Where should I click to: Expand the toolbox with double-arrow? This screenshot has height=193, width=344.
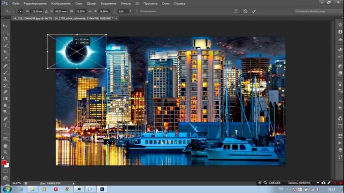click(x=3, y=17)
